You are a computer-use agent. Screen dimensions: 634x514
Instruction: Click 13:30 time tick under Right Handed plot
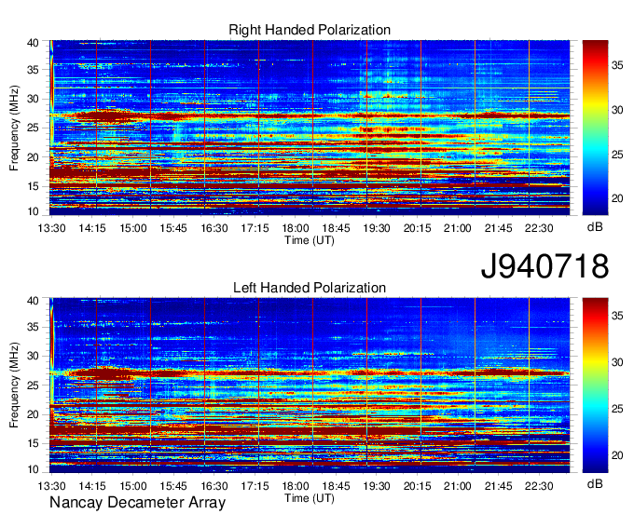point(52,228)
